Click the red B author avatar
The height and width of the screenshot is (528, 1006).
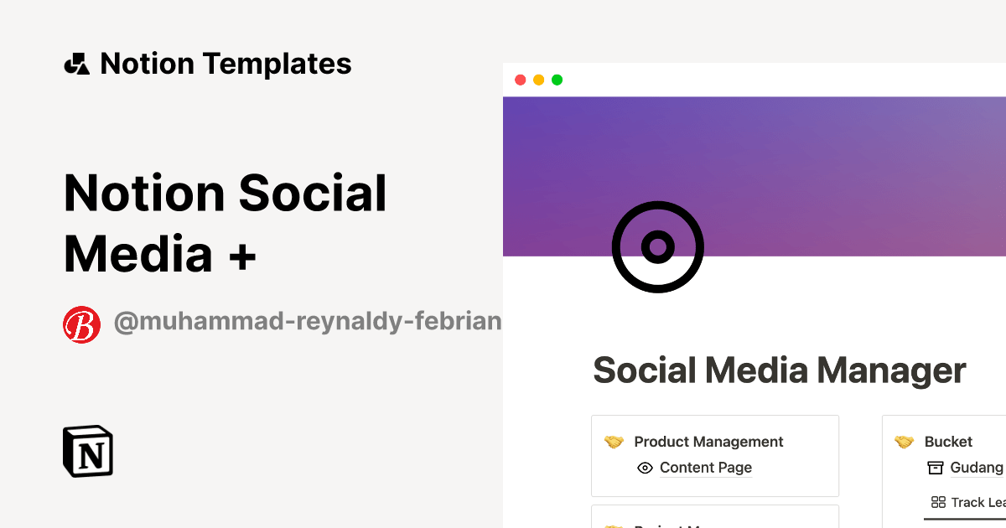click(x=82, y=324)
